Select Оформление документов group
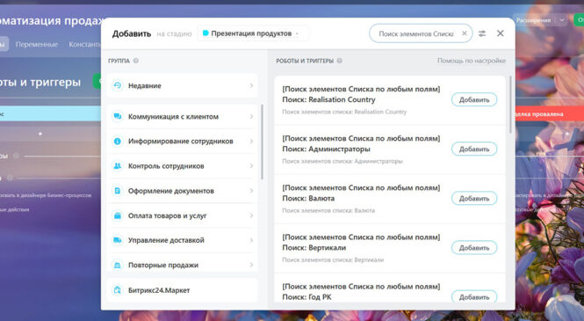The height and width of the screenshot is (321, 584). pyautogui.click(x=182, y=191)
